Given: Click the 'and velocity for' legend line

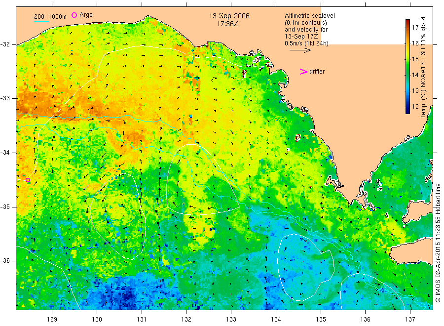Looking at the screenshot, I should [306, 30].
